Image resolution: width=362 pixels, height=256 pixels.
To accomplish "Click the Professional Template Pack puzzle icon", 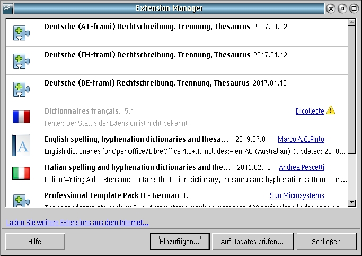I will coord(21,200).
